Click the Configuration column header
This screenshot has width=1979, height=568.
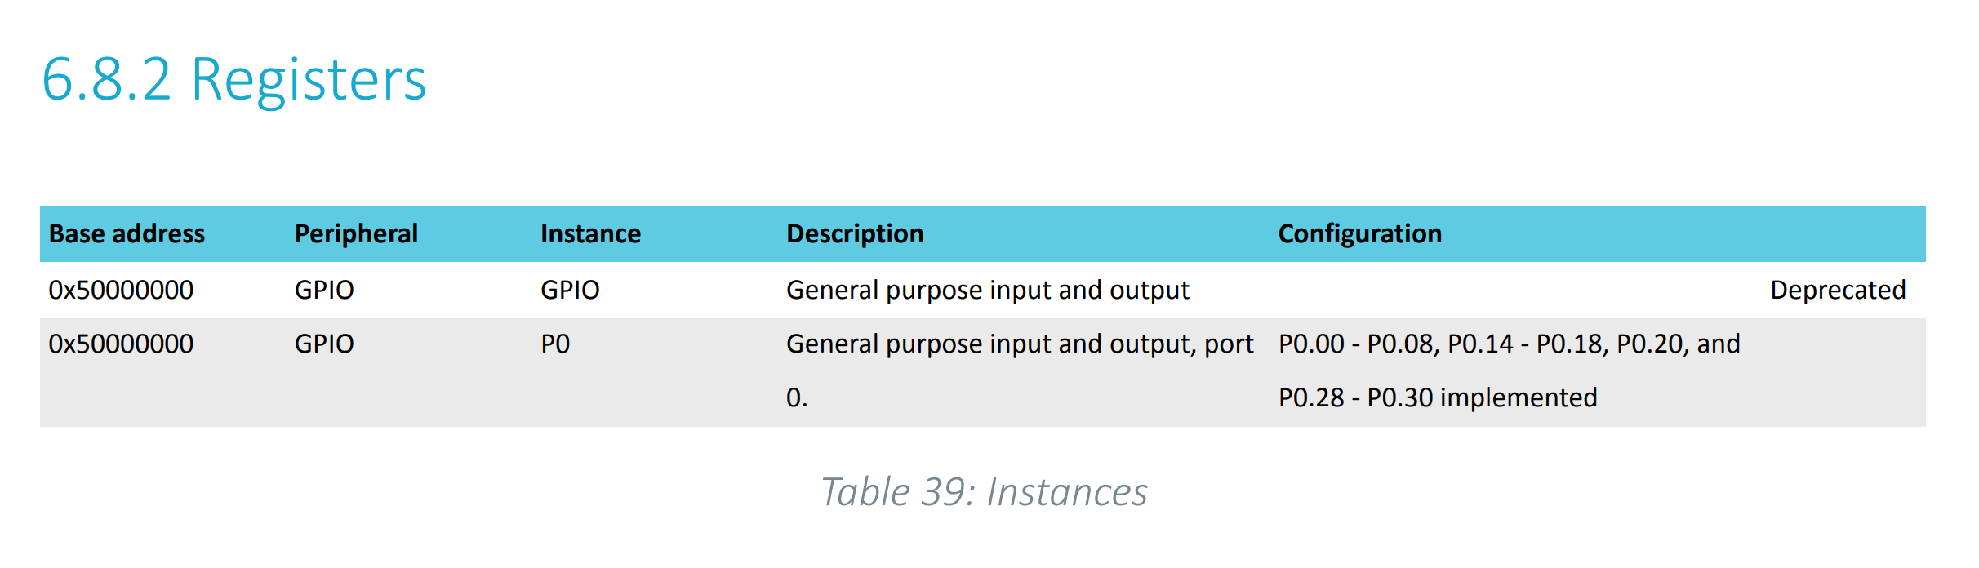[x=1359, y=234]
